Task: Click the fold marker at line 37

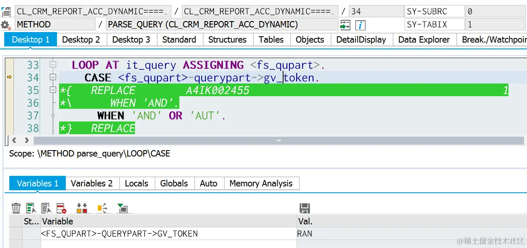Action: point(53,115)
